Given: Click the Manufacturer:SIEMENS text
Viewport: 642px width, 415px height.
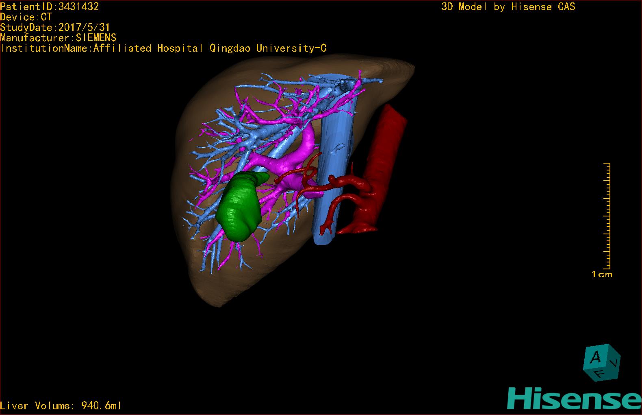Looking at the screenshot, I should point(58,38).
